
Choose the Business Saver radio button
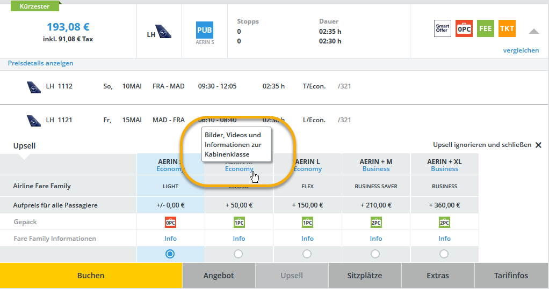tap(376, 254)
